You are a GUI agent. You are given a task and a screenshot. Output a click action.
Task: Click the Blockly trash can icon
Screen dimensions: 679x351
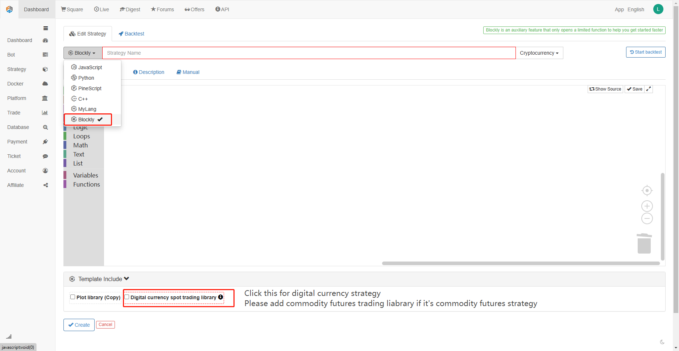tap(644, 243)
